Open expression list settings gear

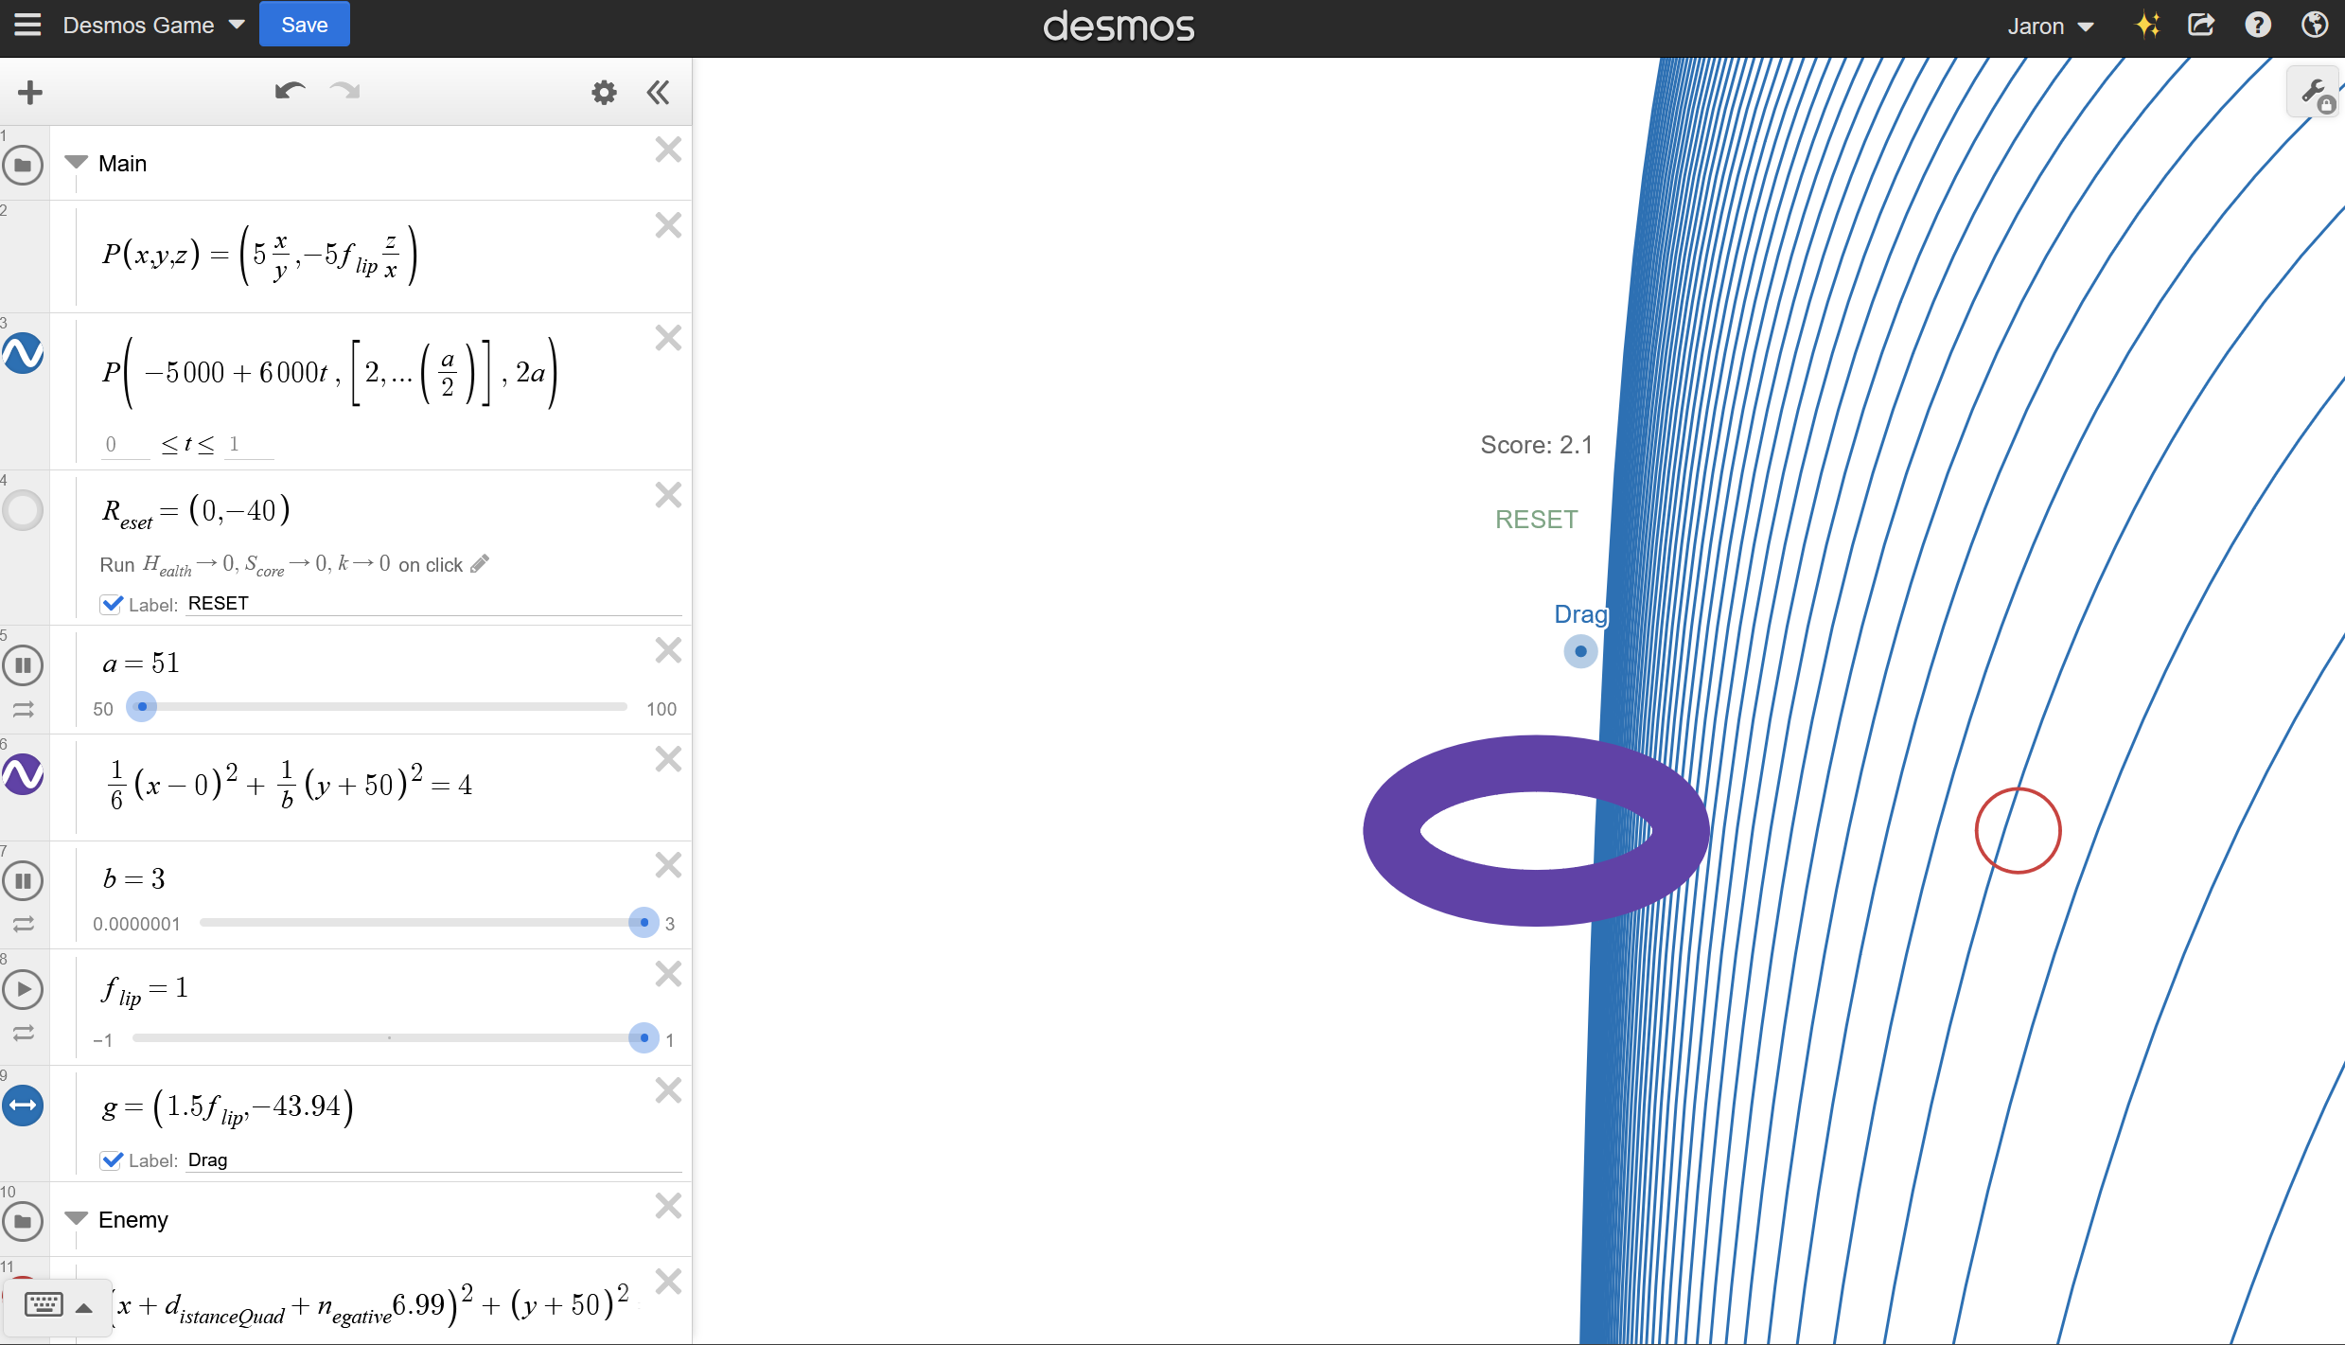pos(604,92)
